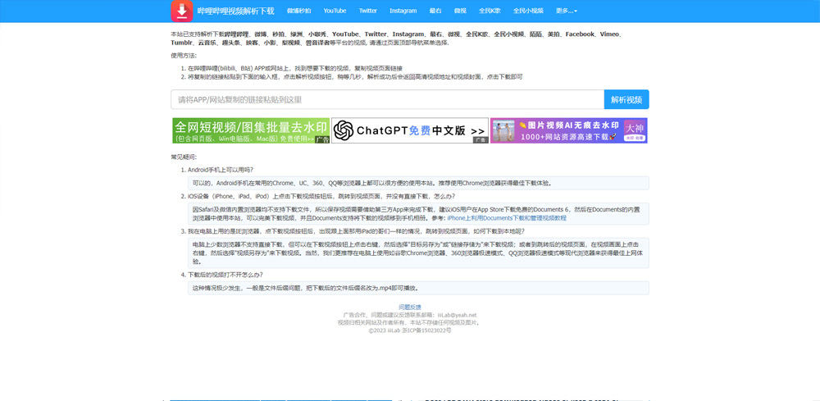Click Facebook in the supported platforms paragraph
820x401 pixels.
pyautogui.click(x=580, y=34)
